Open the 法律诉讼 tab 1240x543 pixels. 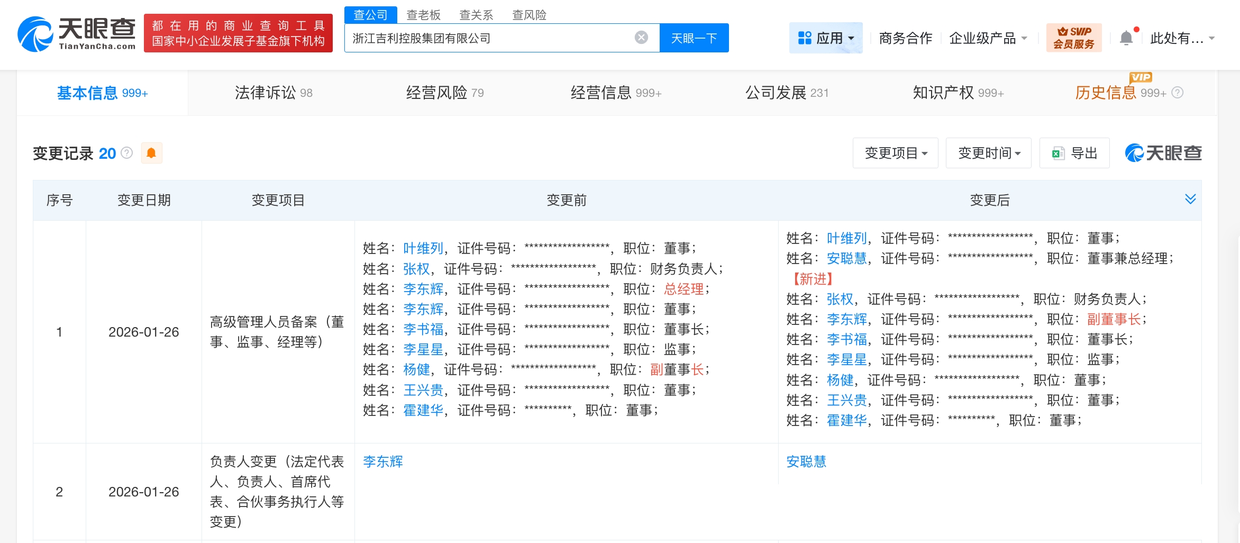pos(273,93)
